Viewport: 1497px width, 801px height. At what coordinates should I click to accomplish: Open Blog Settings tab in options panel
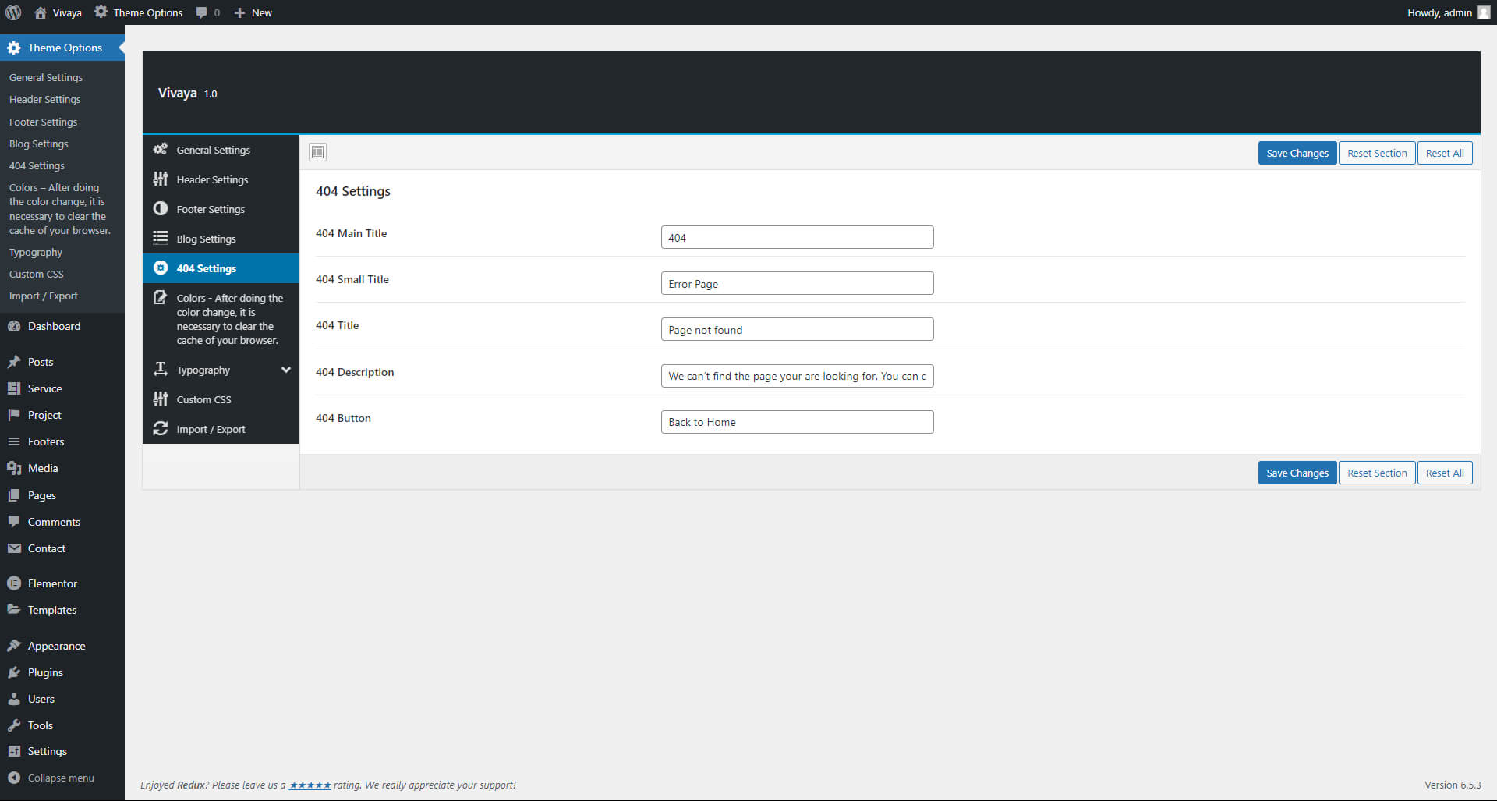coord(221,239)
